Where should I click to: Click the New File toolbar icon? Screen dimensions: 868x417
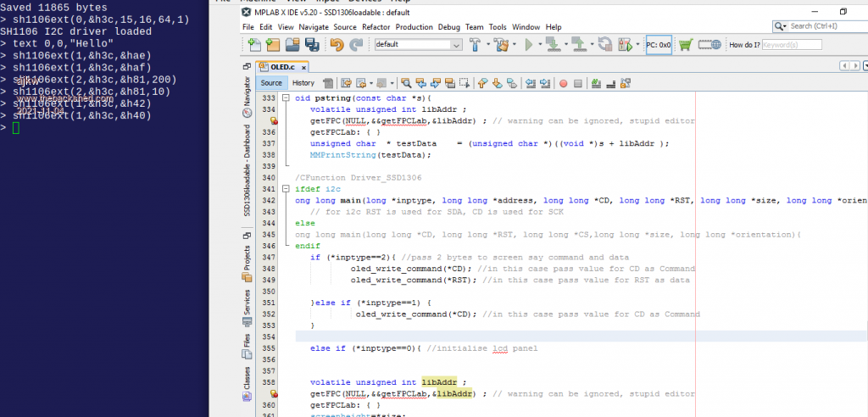coord(253,44)
